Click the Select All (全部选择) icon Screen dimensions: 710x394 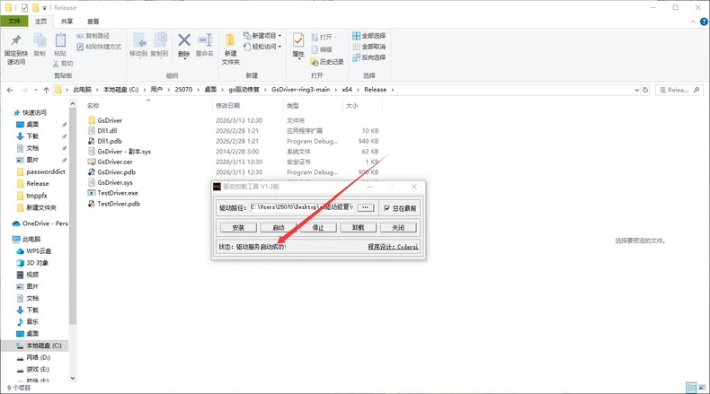[357, 36]
